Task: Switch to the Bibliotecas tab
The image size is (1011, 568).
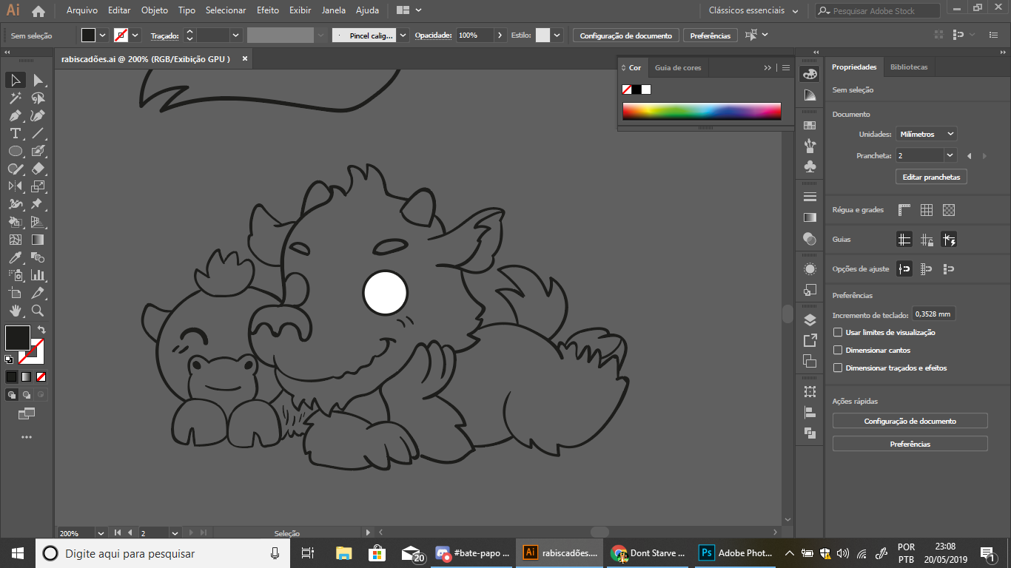Action: [909, 67]
